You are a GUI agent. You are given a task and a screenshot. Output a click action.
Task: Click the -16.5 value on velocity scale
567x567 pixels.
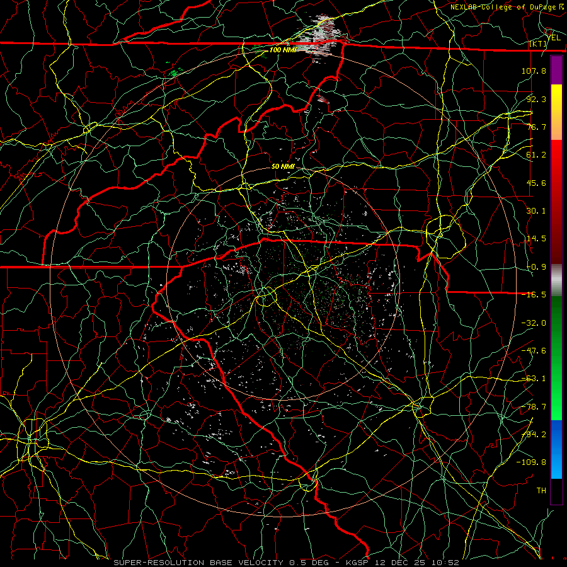[534, 295]
